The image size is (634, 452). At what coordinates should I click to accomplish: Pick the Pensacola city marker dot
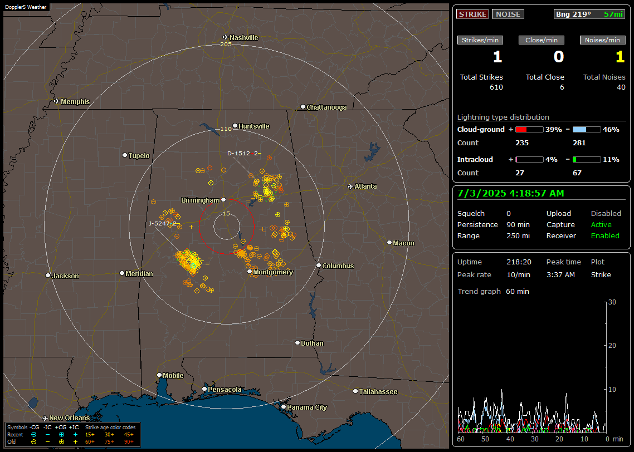pos(204,389)
